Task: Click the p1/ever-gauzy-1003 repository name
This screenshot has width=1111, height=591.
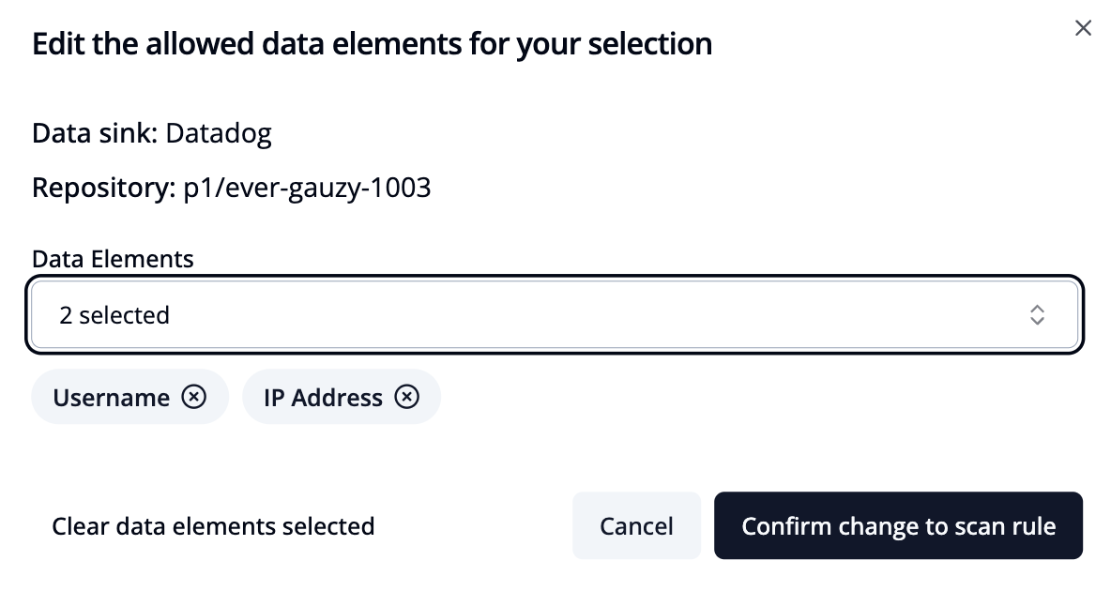Action: [x=307, y=189]
